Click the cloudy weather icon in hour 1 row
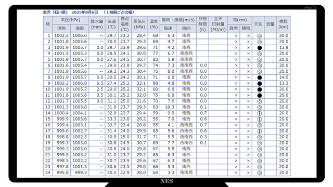The image size is (333, 187). (x=259, y=36)
